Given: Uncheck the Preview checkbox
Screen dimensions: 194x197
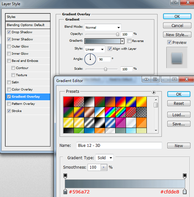Looking at the screenshot, I should [x=169, y=42].
